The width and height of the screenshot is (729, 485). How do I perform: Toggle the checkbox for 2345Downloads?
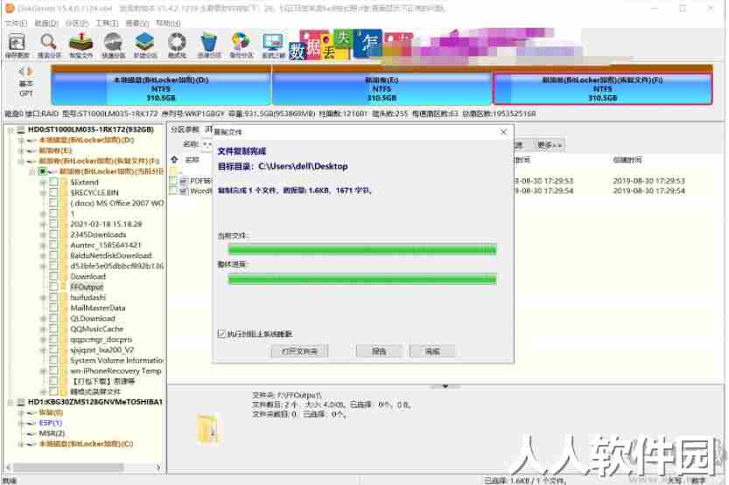[53, 234]
